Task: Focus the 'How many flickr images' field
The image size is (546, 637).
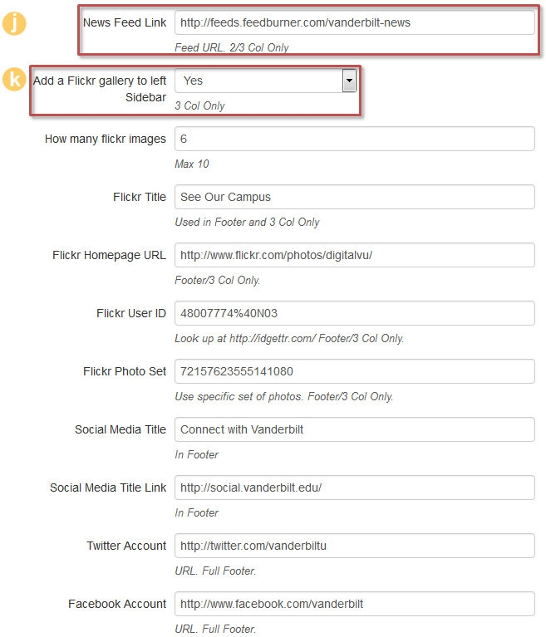Action: pyautogui.click(x=354, y=139)
